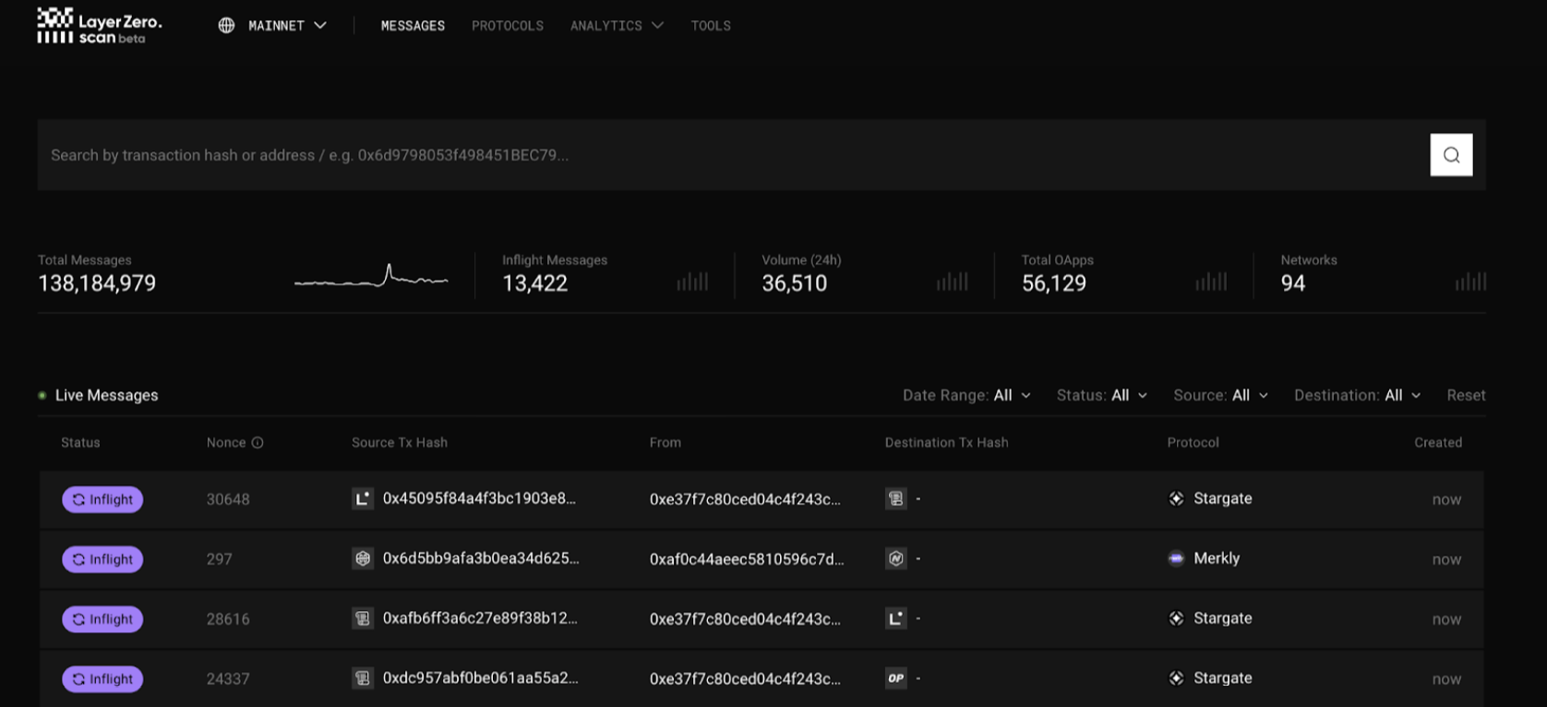1547x707 pixels.
Task: Go to the Protocols tab
Action: click(508, 26)
